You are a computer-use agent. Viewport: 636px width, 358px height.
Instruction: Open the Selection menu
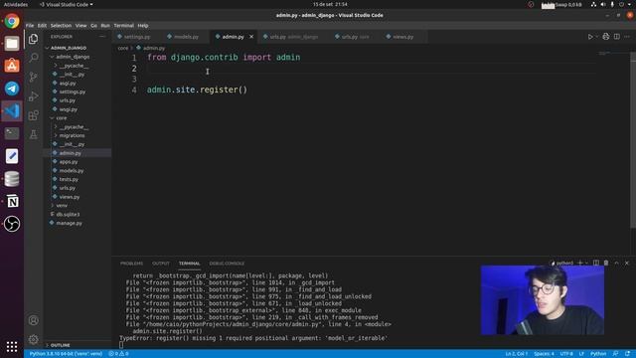coord(61,26)
